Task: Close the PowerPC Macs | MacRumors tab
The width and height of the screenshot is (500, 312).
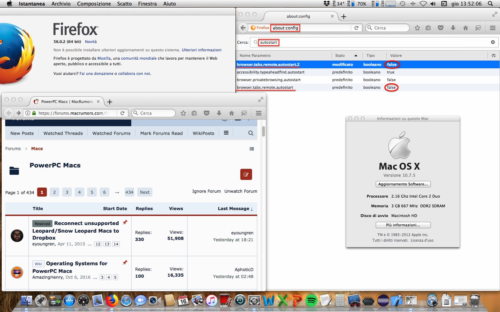Action: click(98, 102)
